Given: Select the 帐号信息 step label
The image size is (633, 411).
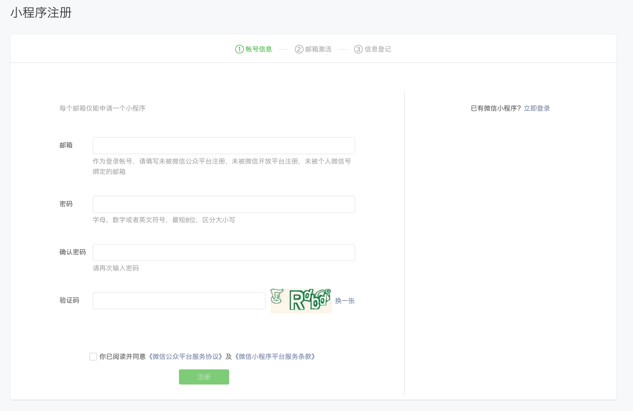Looking at the screenshot, I should [x=259, y=49].
